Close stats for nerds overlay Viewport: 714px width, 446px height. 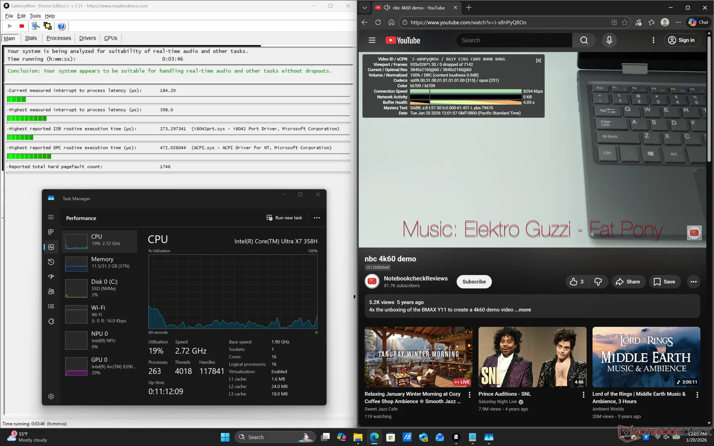coord(539,60)
